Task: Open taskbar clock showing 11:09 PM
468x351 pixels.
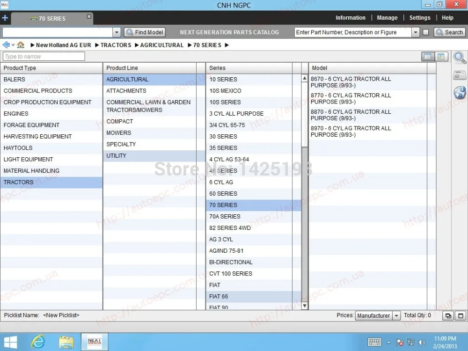Action: tap(445, 343)
